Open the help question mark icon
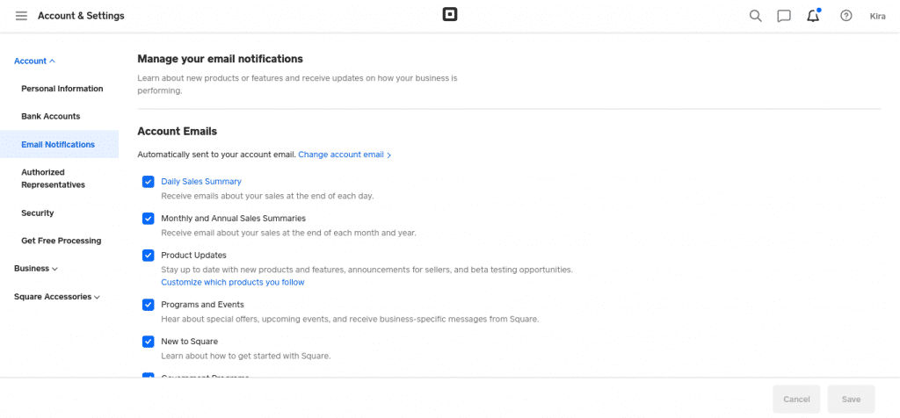The image size is (900, 418). point(846,16)
